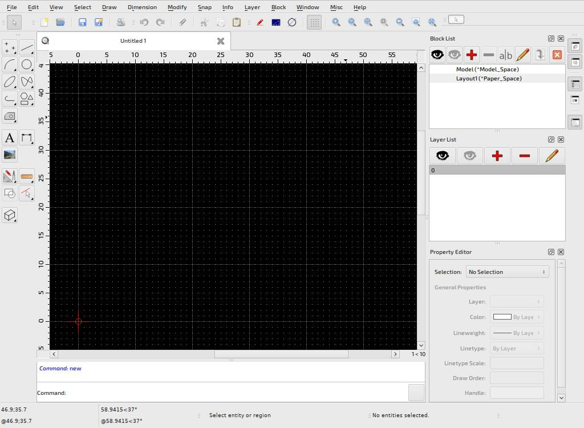
Task: Open the Layer property dropdown
Action: tap(517, 302)
